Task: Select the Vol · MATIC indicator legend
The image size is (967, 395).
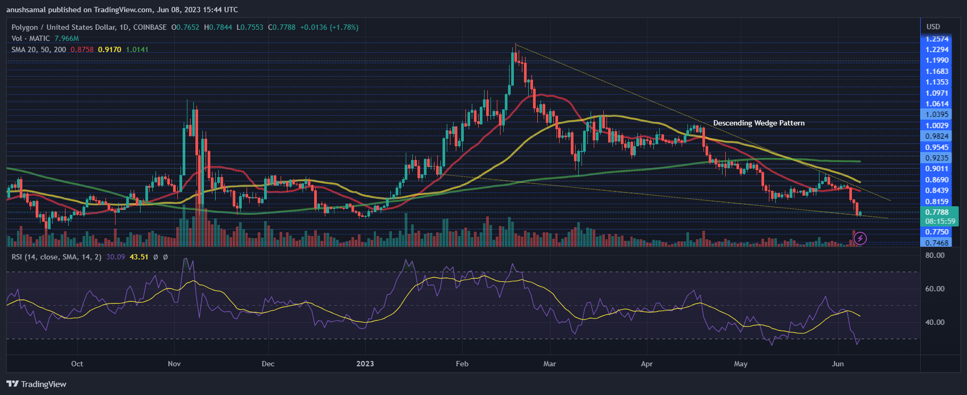Action: point(31,38)
